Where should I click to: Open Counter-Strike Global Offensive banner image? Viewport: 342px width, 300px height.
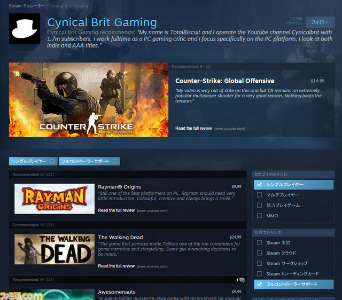[89, 100]
